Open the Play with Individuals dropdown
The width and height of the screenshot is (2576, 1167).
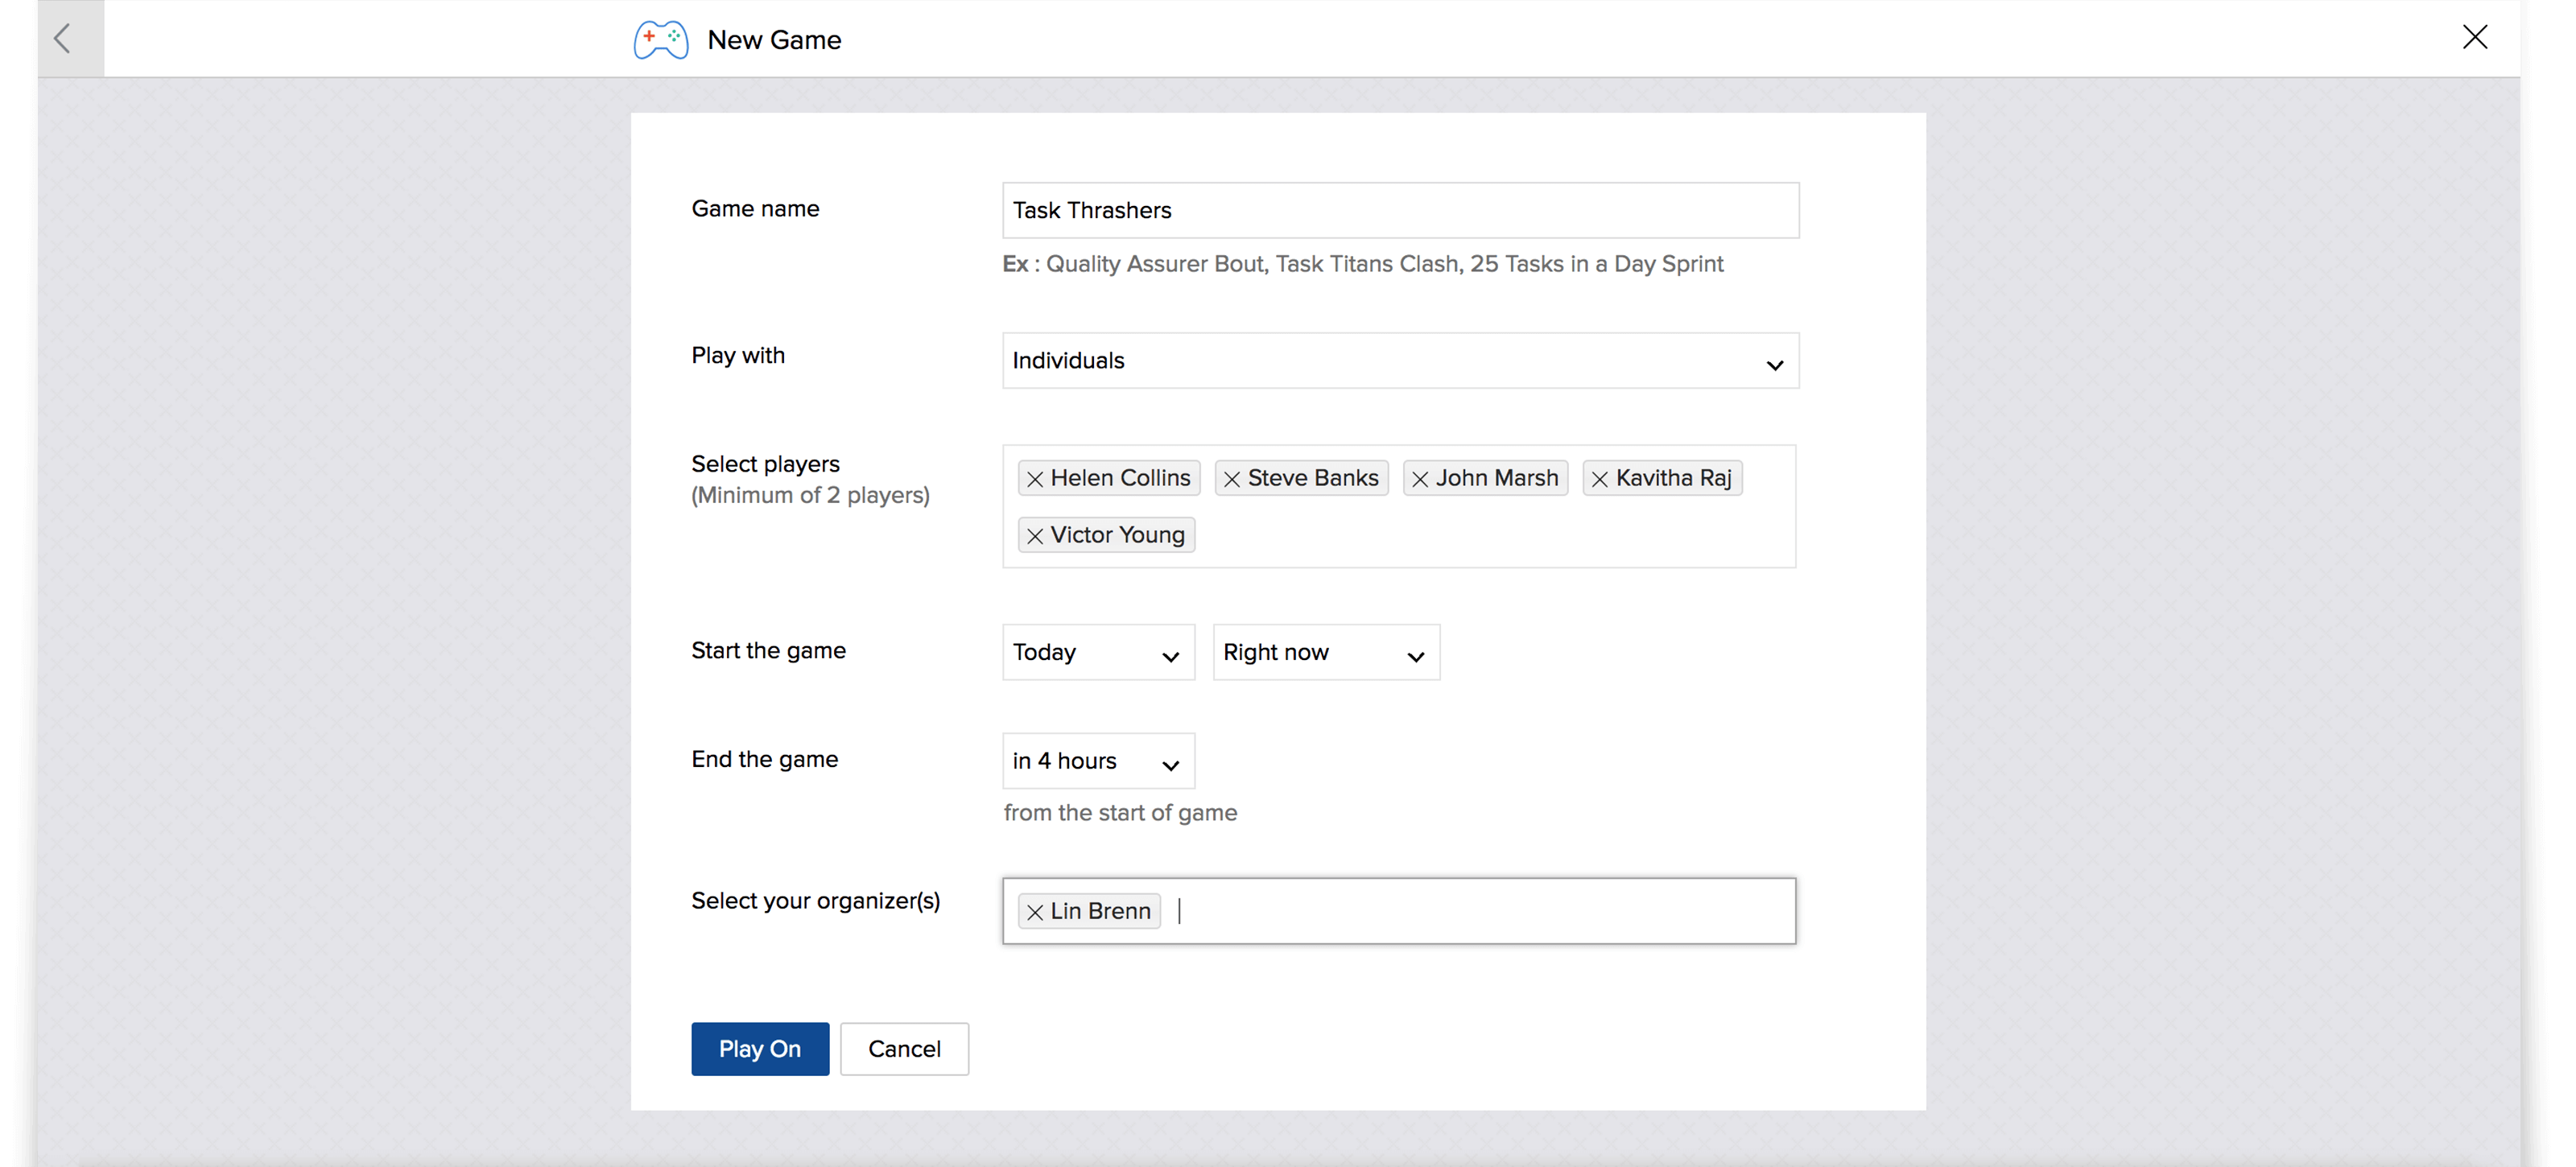pyautogui.click(x=1400, y=361)
